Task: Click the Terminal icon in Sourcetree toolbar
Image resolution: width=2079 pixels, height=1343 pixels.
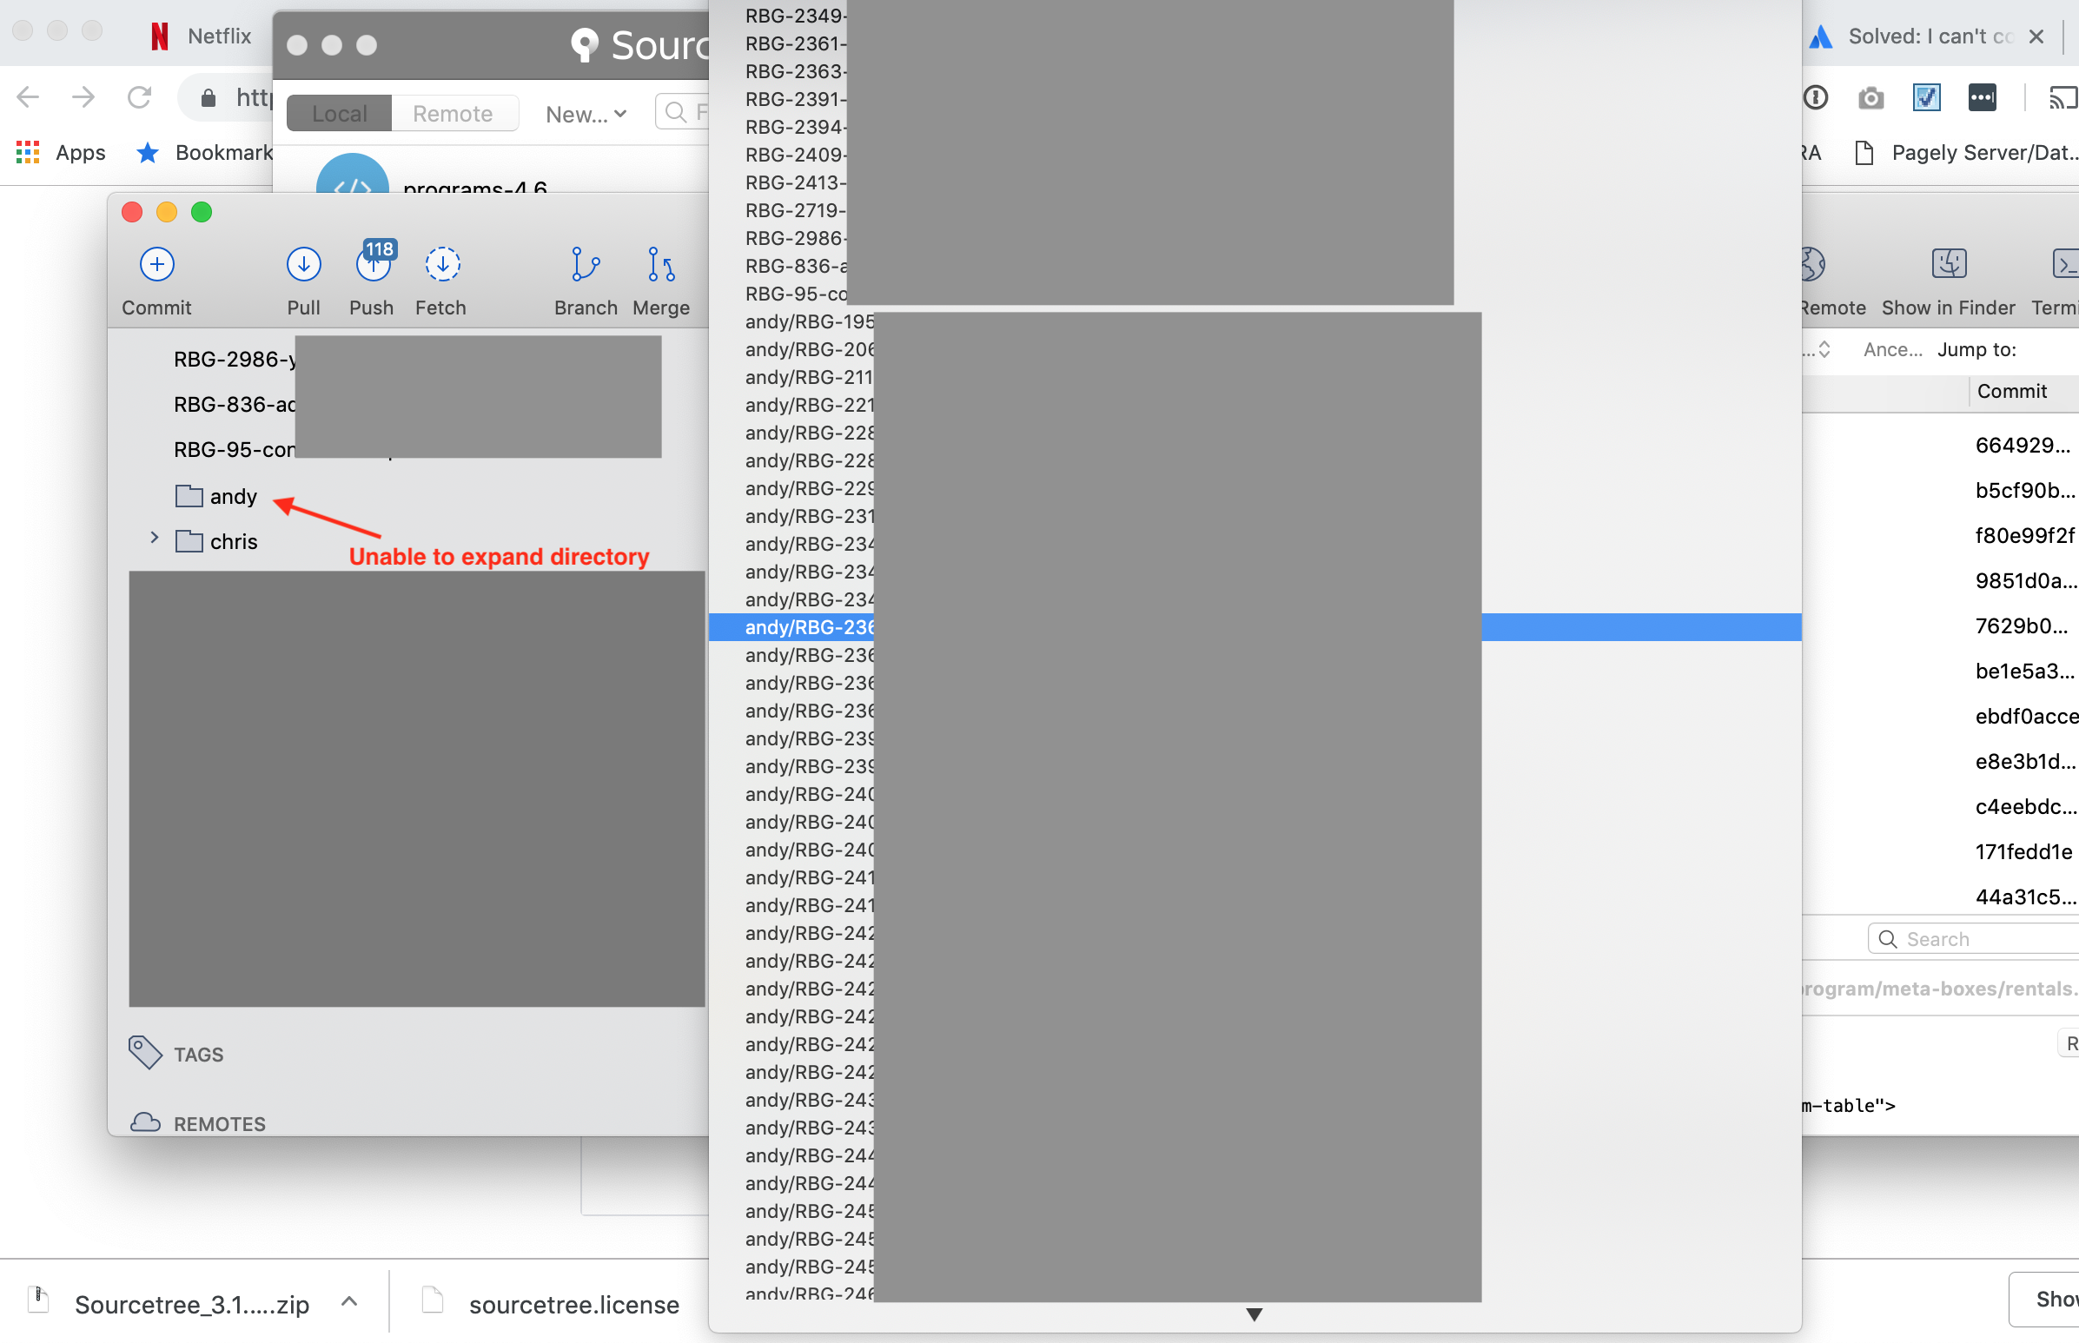Action: tap(2066, 263)
